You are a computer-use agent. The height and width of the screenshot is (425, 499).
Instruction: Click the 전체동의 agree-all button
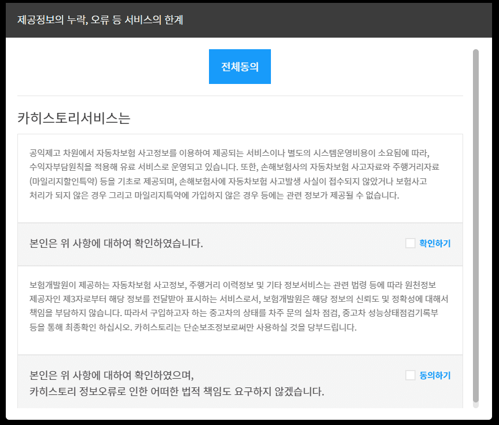(240, 67)
